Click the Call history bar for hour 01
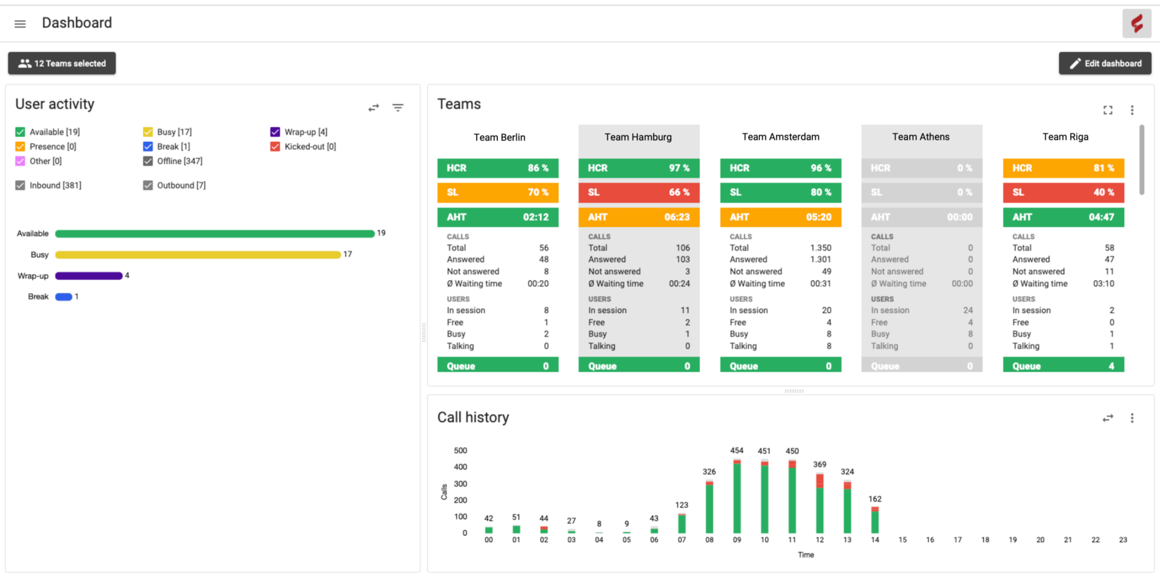1160x577 pixels. click(516, 529)
